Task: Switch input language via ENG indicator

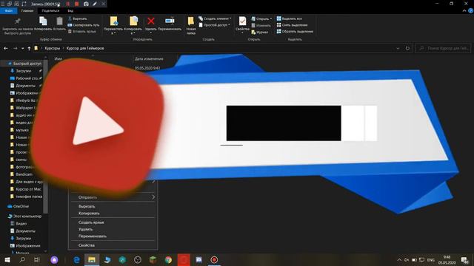Action: point(430,259)
